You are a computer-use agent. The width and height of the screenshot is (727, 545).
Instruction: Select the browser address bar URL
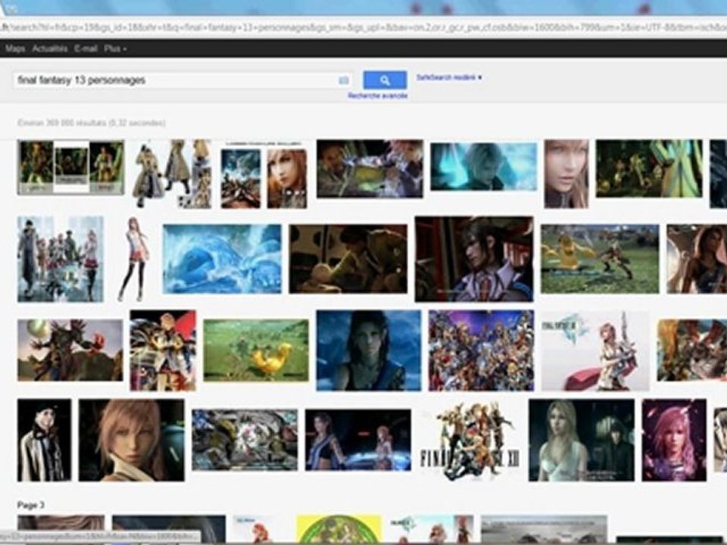tap(363, 28)
